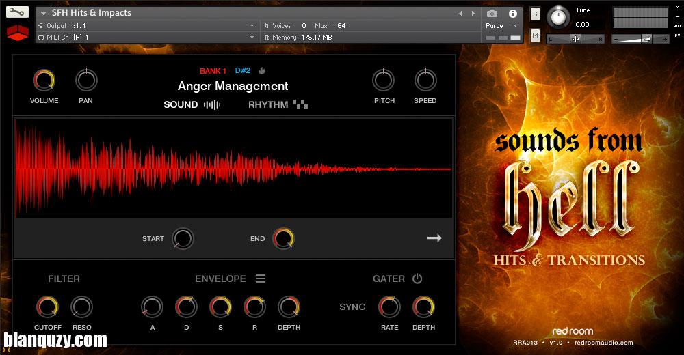Click the envelope D decay knob
The image size is (684, 355).
tap(186, 307)
